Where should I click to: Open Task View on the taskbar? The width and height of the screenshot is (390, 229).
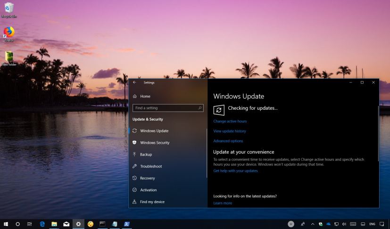click(29, 224)
